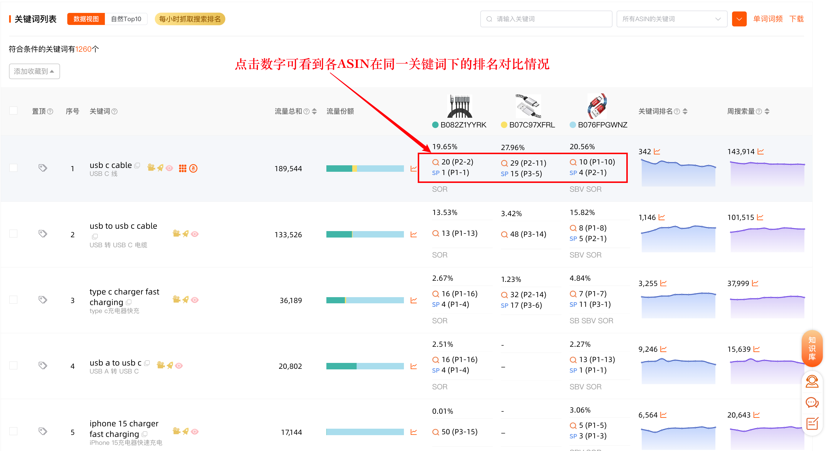Image resolution: width=829 pixels, height=451 pixels.
Task: Open the Knowledge Base floating button
Action: click(812, 349)
